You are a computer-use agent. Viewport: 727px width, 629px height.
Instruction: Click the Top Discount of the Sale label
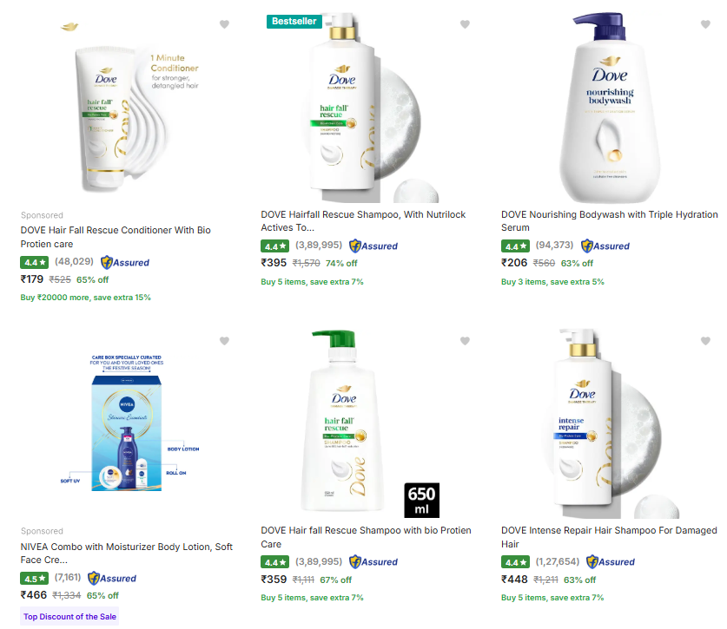tap(69, 617)
